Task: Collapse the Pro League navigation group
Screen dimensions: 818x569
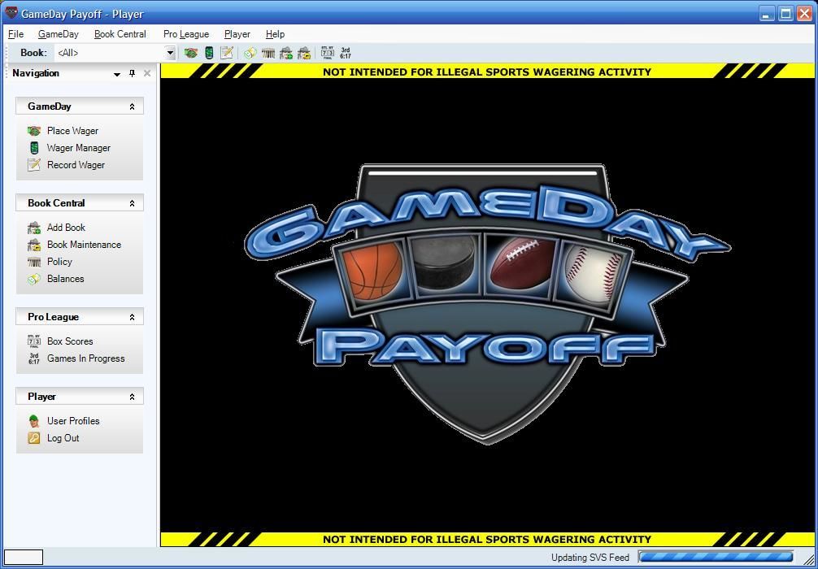Action: click(x=132, y=317)
